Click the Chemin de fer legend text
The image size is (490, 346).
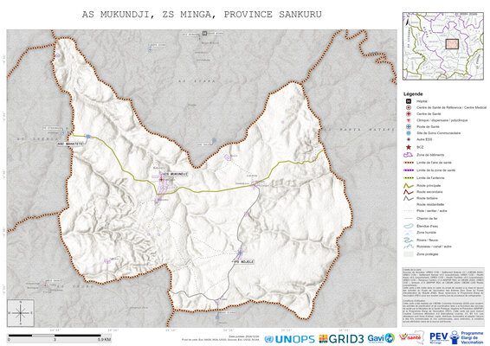pos(427,219)
